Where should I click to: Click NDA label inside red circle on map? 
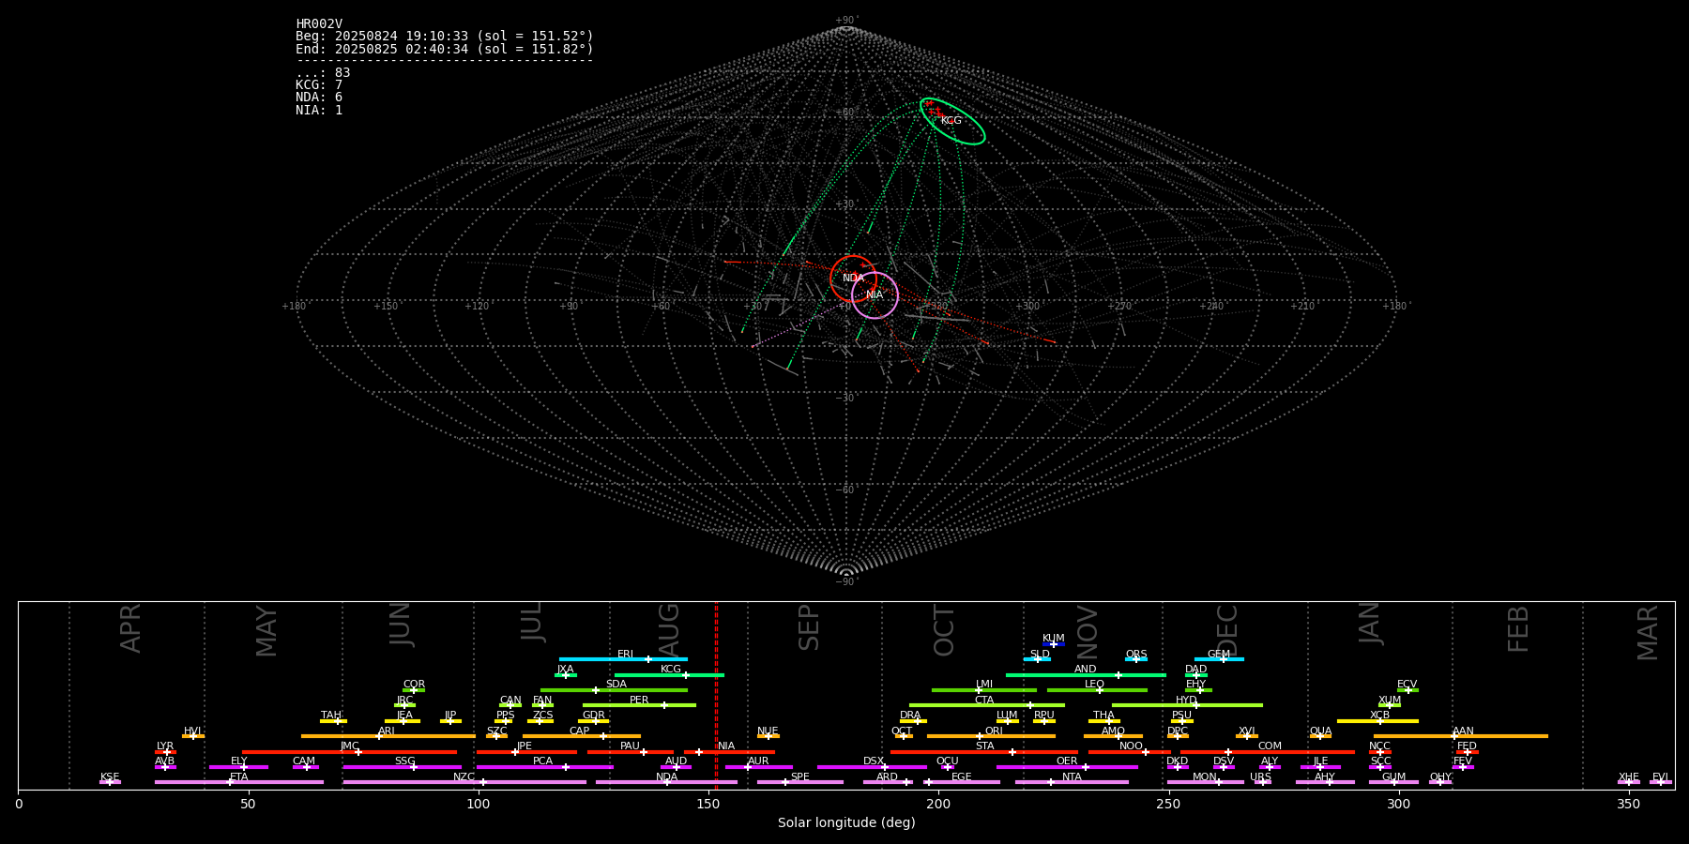tap(853, 279)
